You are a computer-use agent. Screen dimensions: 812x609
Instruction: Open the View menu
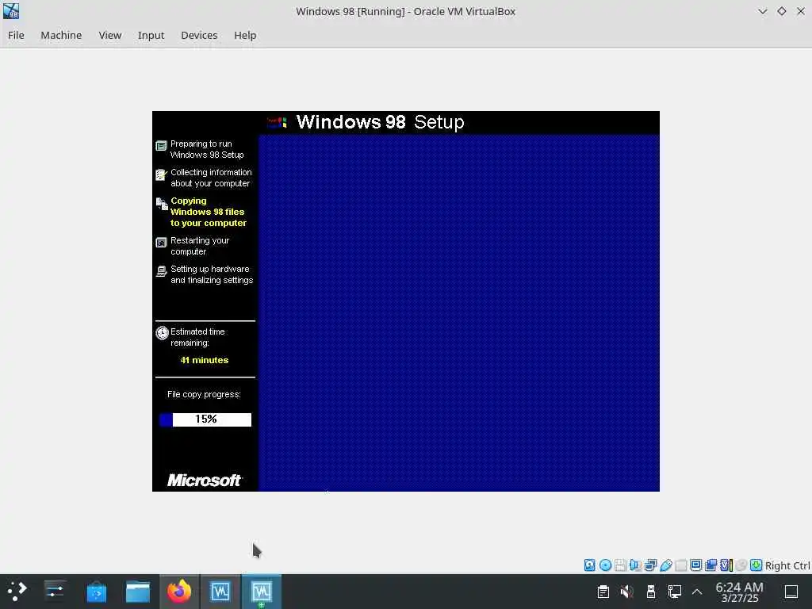109,35
